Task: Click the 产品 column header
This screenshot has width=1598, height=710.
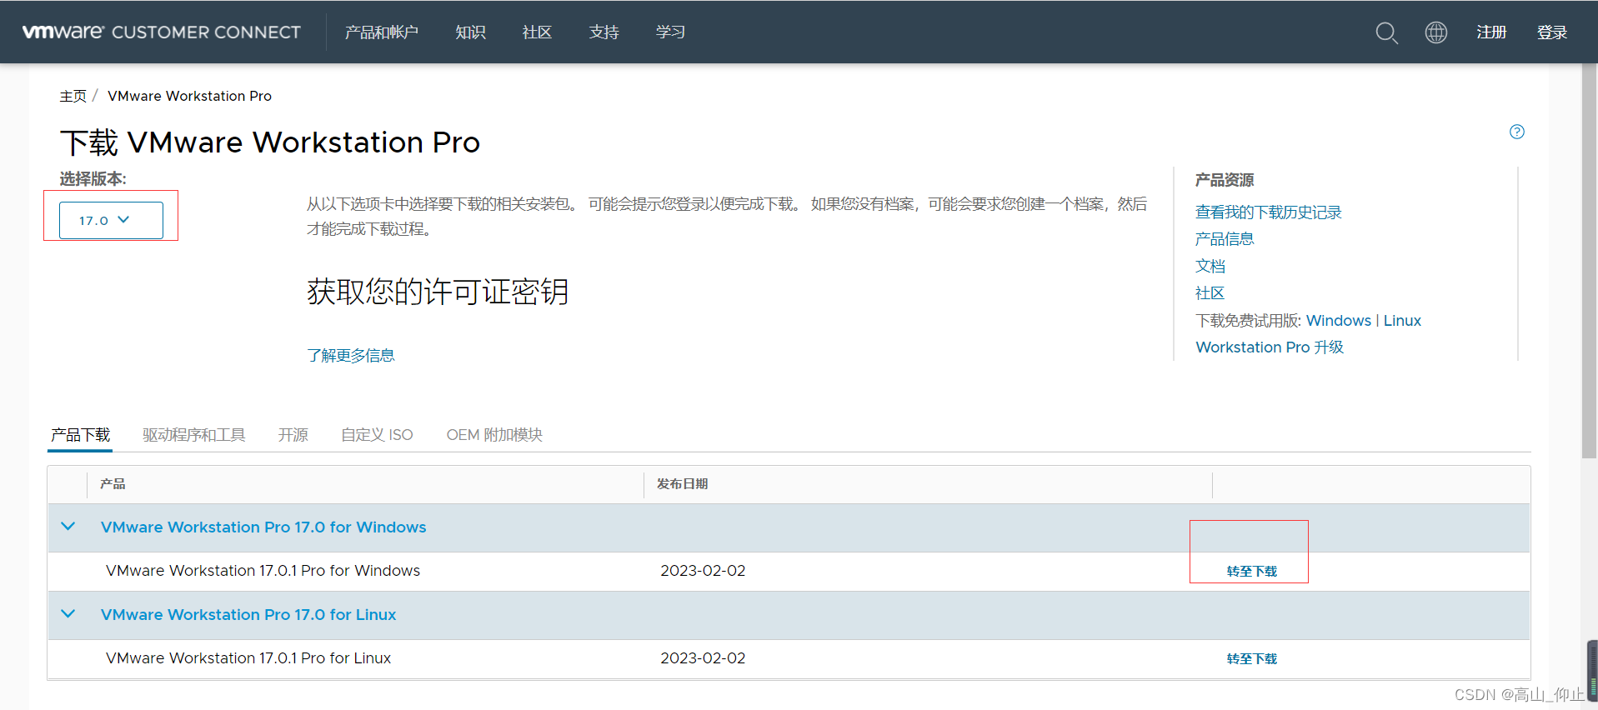Action: coord(113,484)
